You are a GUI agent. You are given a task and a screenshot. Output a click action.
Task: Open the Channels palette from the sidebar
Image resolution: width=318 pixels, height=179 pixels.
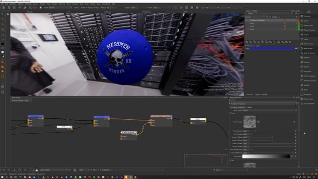coord(307,16)
